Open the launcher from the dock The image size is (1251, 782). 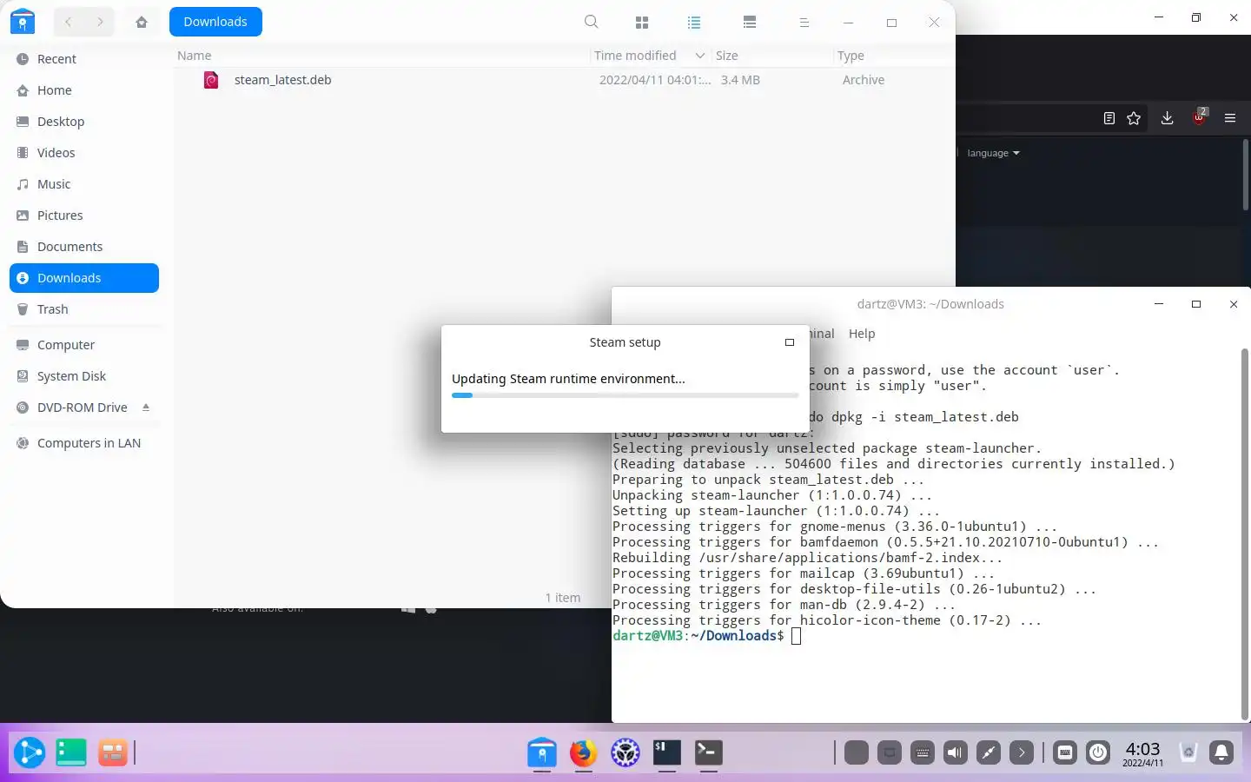pyautogui.click(x=29, y=752)
